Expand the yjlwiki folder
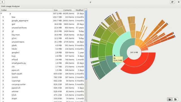 click(x=3, y=45)
